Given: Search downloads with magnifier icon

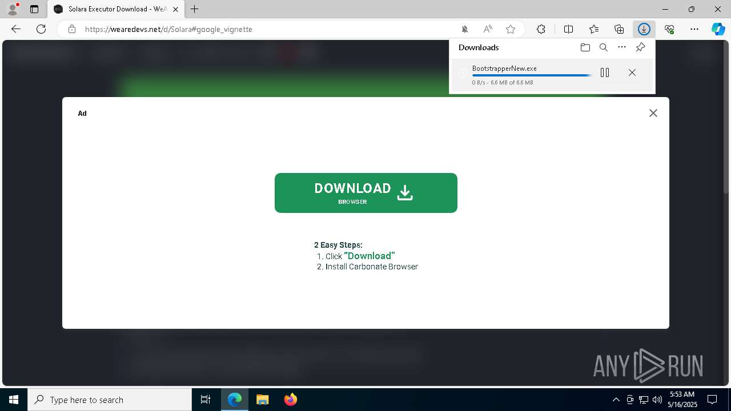Looking at the screenshot, I should tap(604, 47).
